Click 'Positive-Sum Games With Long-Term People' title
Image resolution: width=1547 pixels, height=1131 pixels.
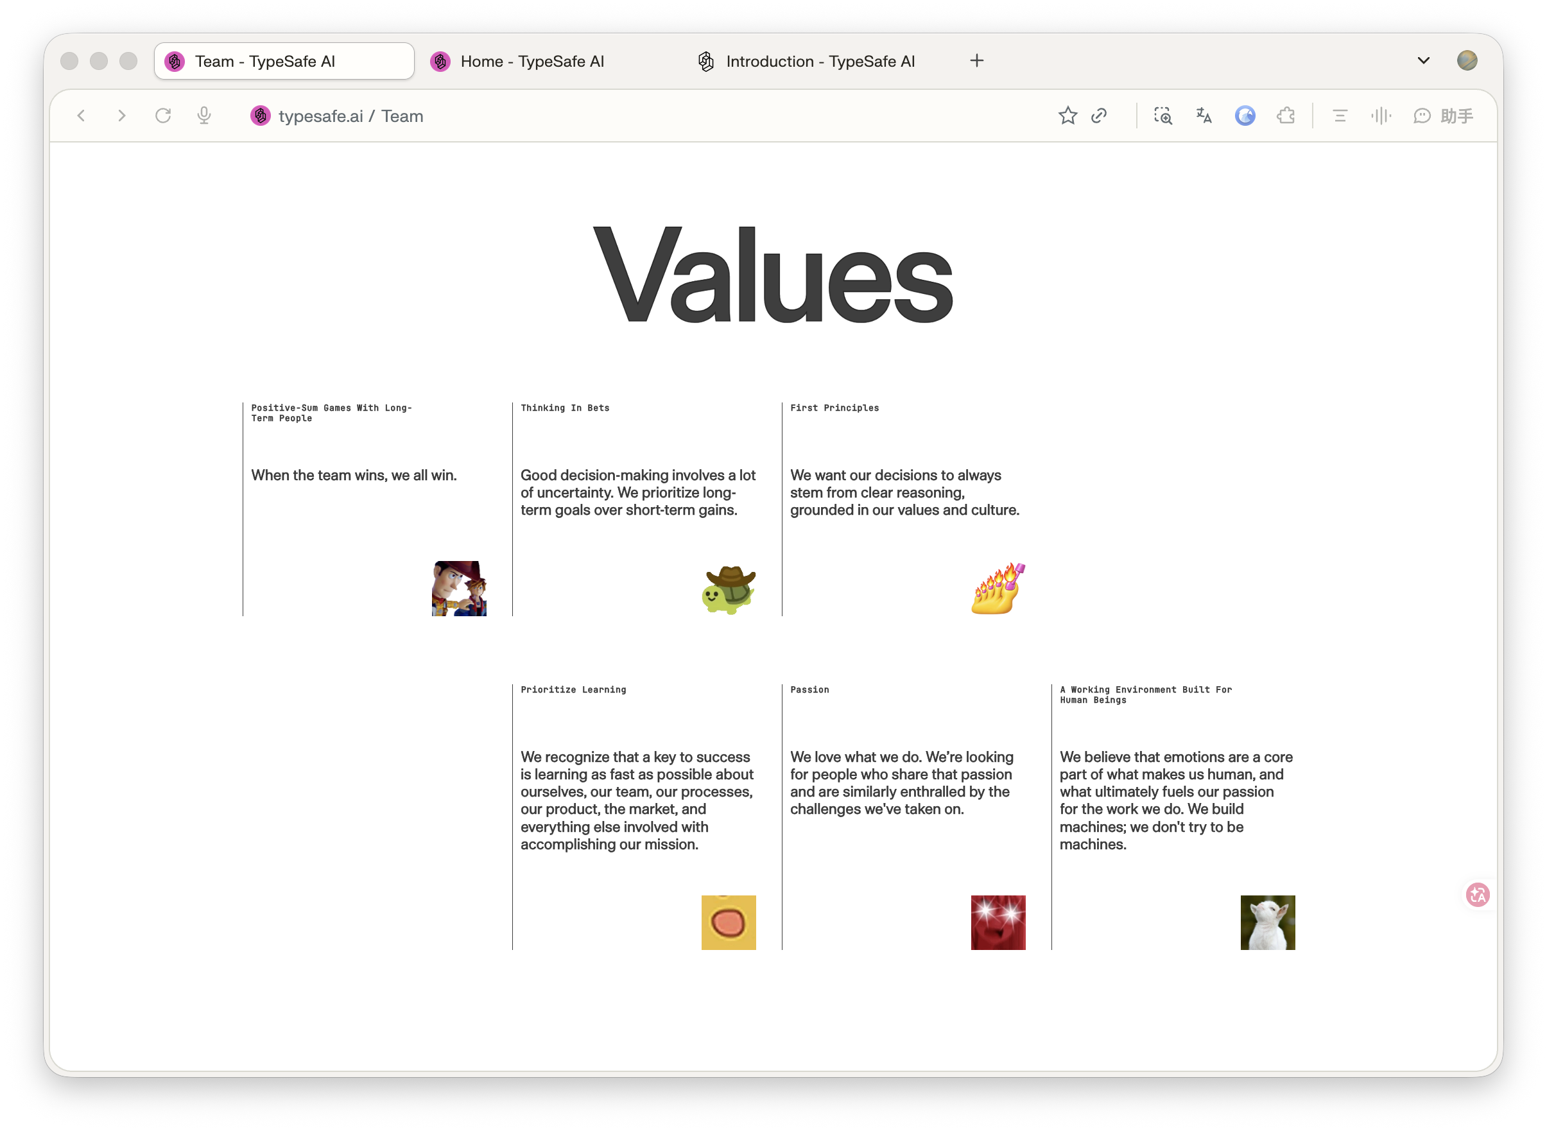pyautogui.click(x=331, y=413)
